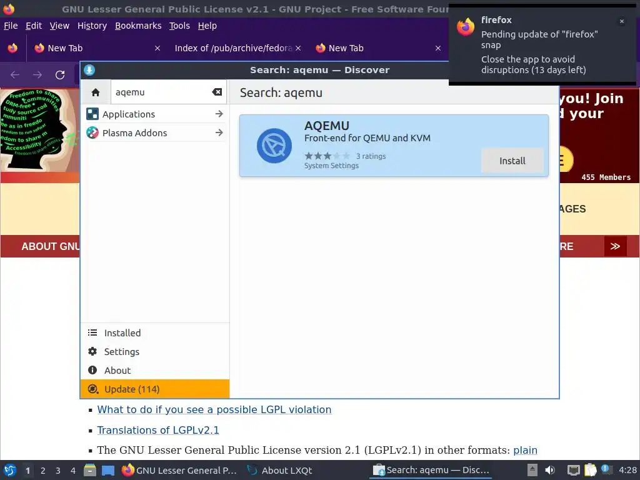Open the Plasma Addons category
Viewport: 640px width, 480px height.
tap(155, 132)
